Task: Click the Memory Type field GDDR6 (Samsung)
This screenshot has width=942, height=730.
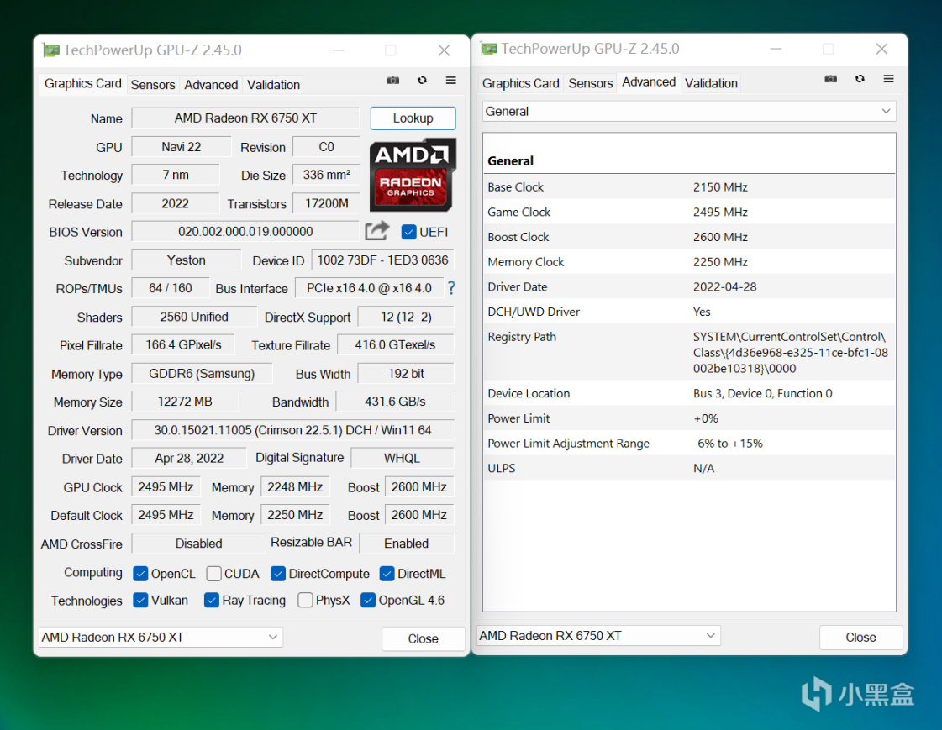Action: pyautogui.click(x=202, y=374)
